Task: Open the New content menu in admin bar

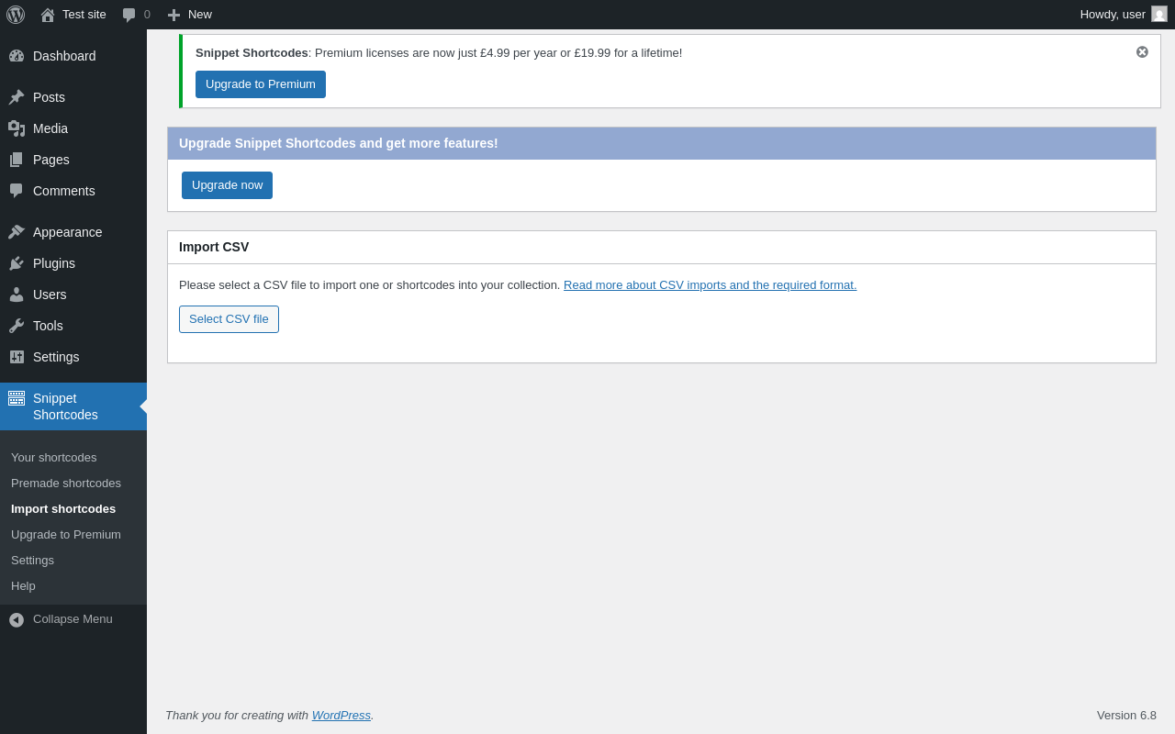Action: [x=189, y=15]
